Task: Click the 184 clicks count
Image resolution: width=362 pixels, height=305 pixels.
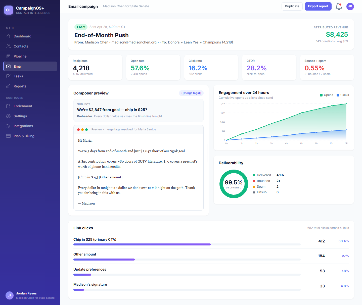Action: [321, 256]
